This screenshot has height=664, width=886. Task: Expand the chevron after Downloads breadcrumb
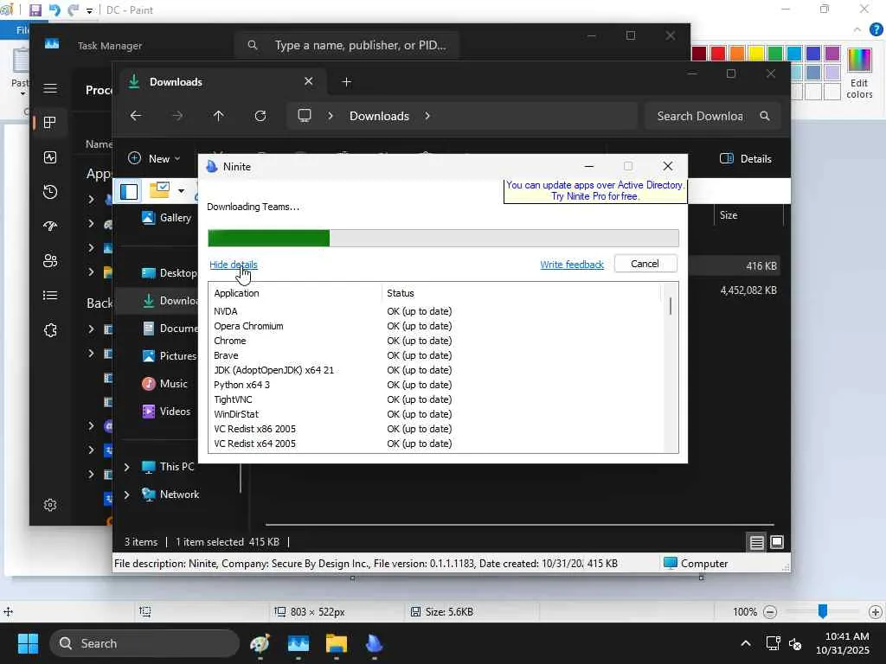(427, 116)
